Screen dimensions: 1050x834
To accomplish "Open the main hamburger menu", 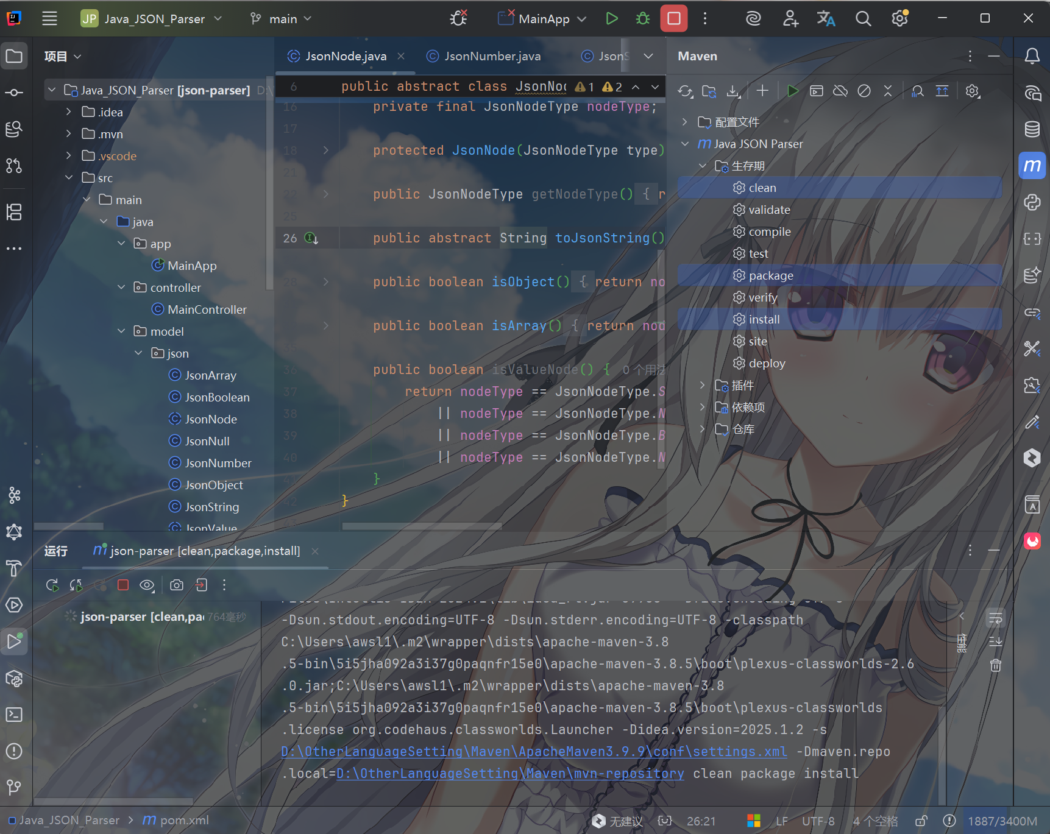I will point(49,19).
